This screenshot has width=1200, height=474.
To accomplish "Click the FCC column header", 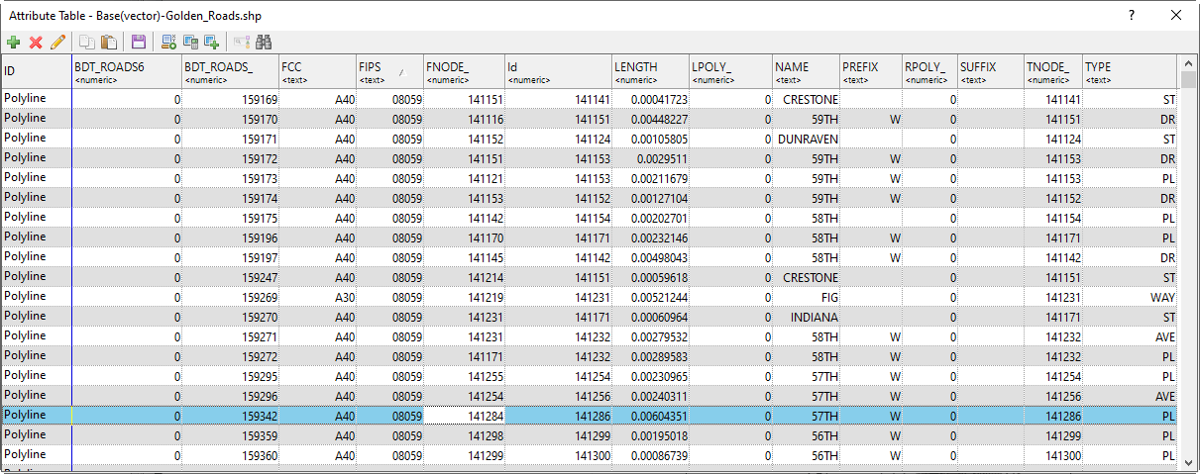I will pos(318,71).
